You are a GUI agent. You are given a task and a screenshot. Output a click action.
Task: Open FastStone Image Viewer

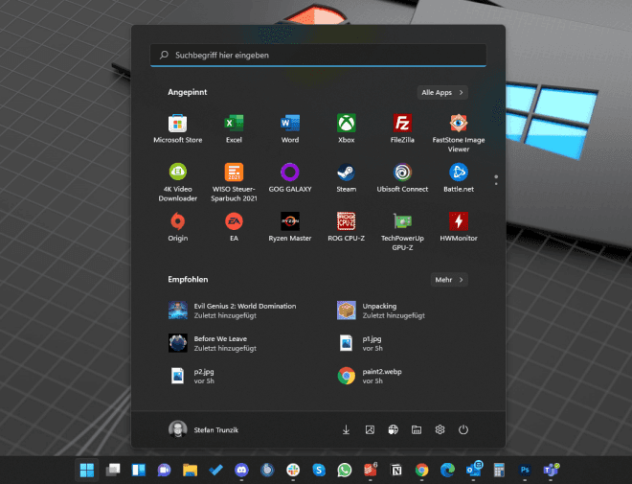pyautogui.click(x=459, y=133)
